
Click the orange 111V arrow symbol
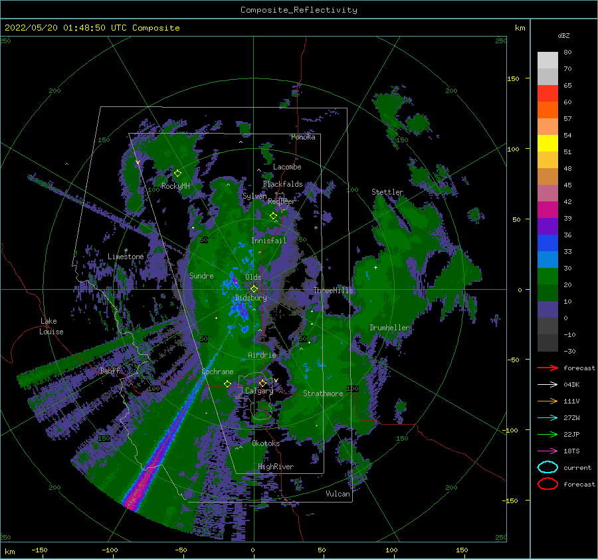click(548, 401)
